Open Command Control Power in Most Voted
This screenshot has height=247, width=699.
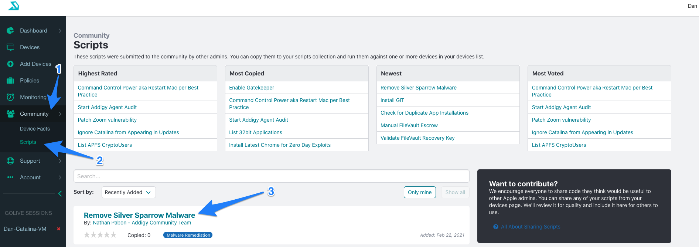[592, 91]
